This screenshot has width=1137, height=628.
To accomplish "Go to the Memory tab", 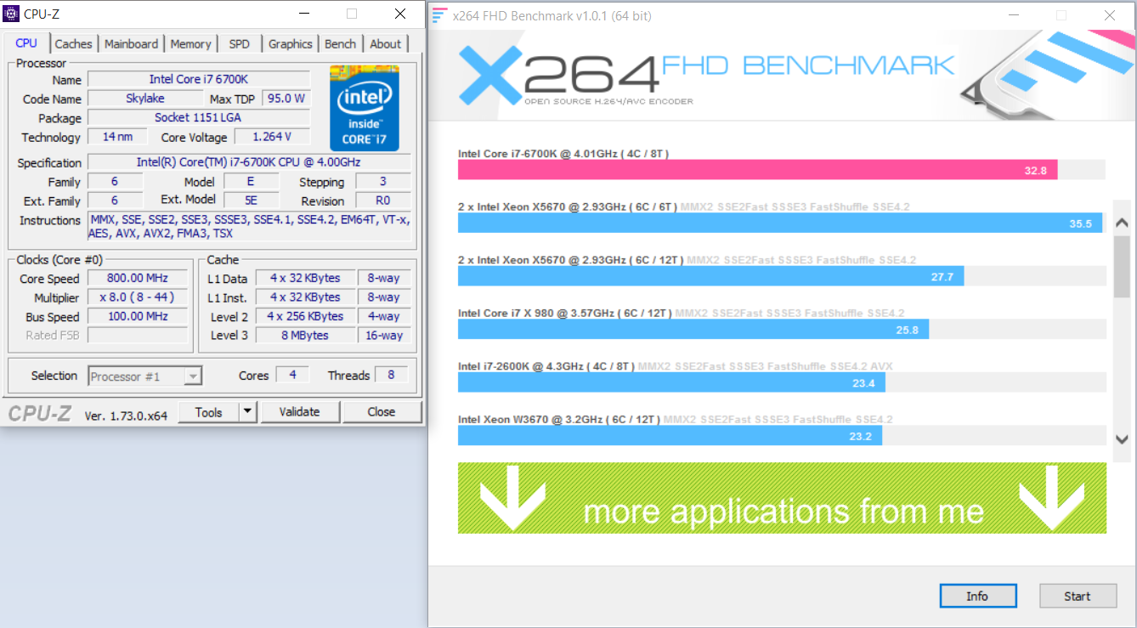I will click(190, 44).
